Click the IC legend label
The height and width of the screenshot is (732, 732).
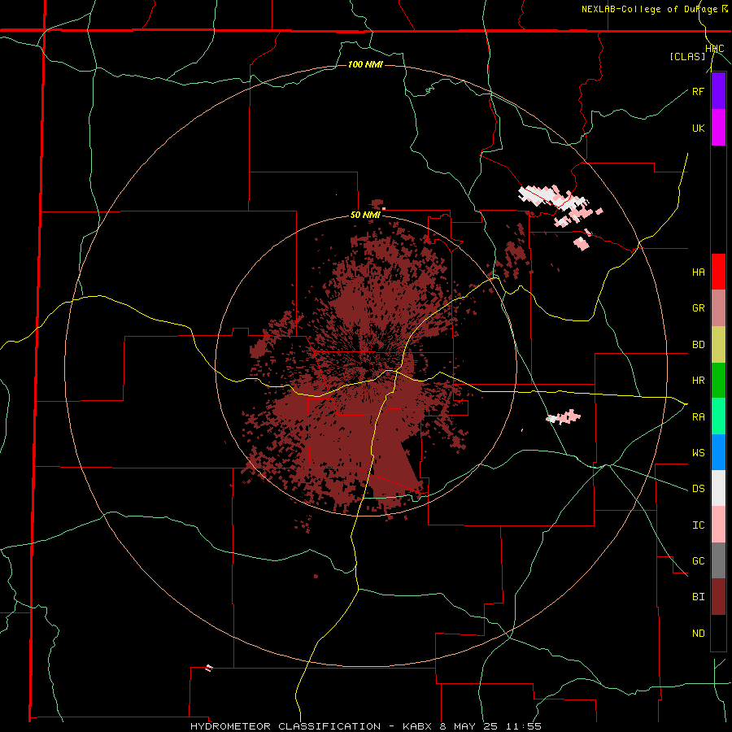pyautogui.click(x=698, y=525)
